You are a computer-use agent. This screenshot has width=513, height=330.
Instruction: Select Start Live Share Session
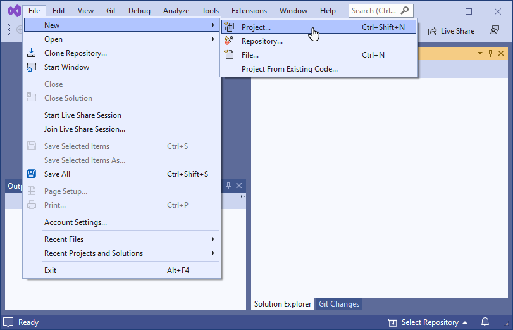pos(121,115)
